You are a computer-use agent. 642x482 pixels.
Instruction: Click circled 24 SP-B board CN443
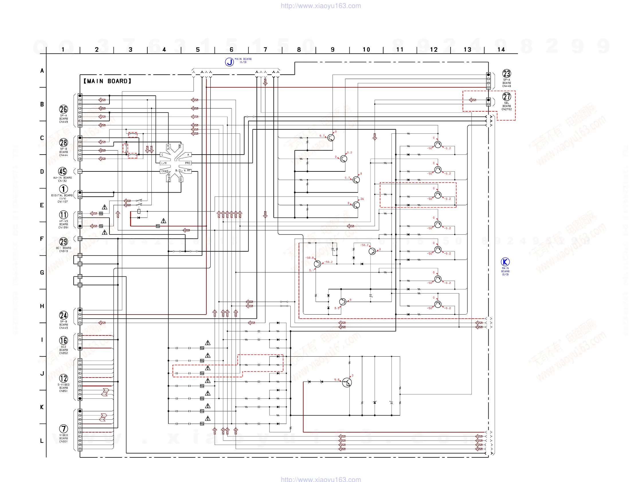click(63, 315)
